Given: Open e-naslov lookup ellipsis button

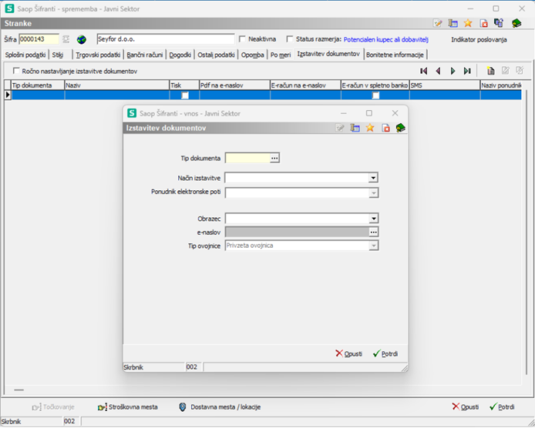Looking at the screenshot, I should pyautogui.click(x=374, y=232).
